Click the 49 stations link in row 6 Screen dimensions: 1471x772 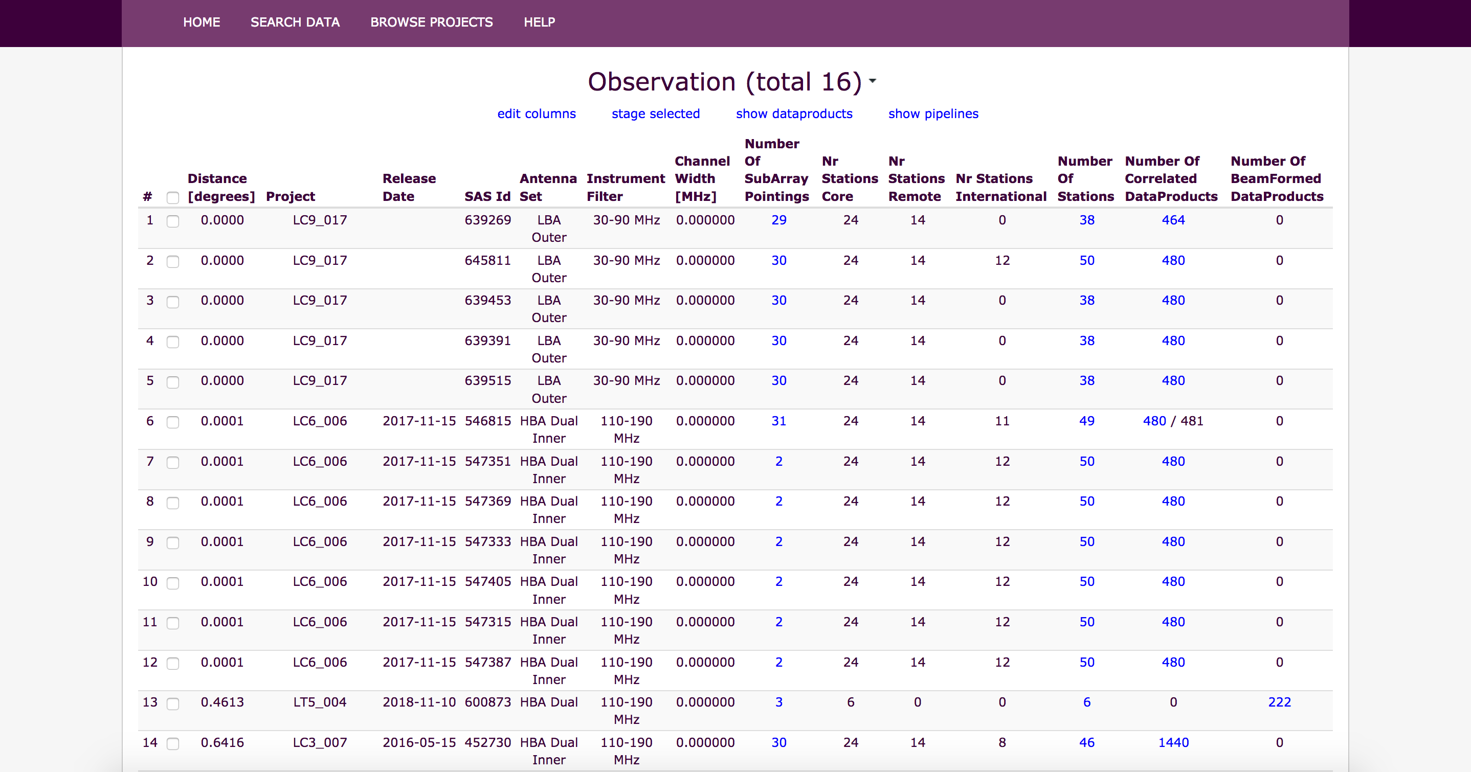point(1086,421)
